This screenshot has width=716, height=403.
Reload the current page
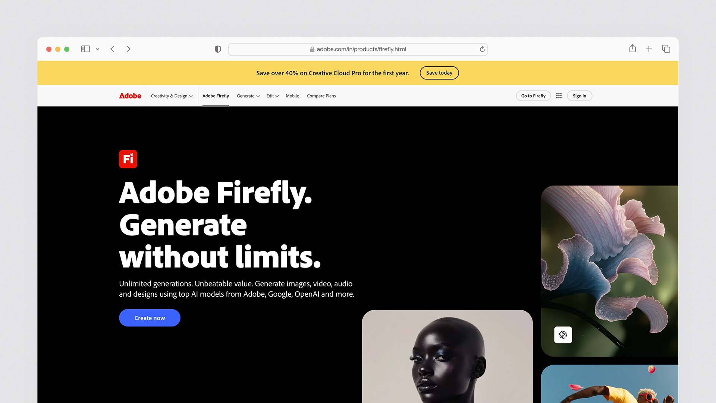(481, 49)
